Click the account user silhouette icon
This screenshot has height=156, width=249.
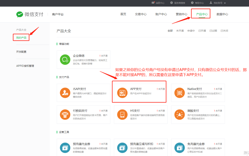(211, 3)
